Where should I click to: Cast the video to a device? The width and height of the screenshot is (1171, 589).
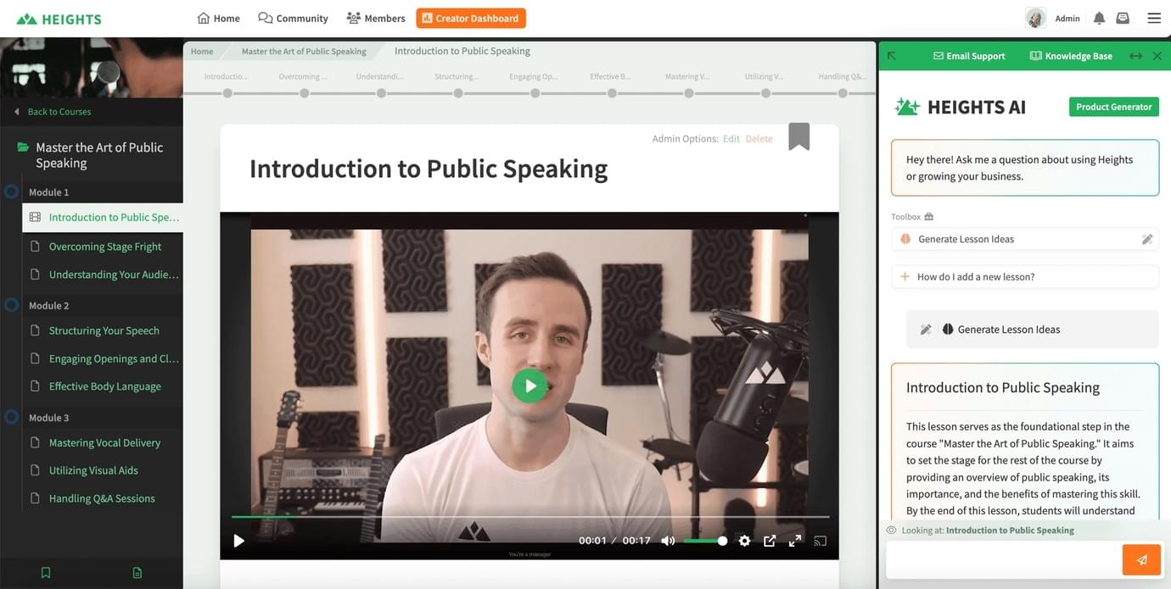tap(821, 541)
